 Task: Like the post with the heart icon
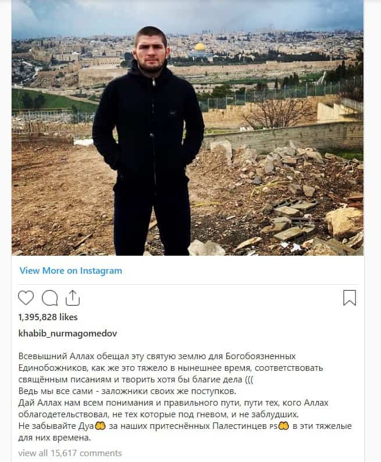click(26, 298)
